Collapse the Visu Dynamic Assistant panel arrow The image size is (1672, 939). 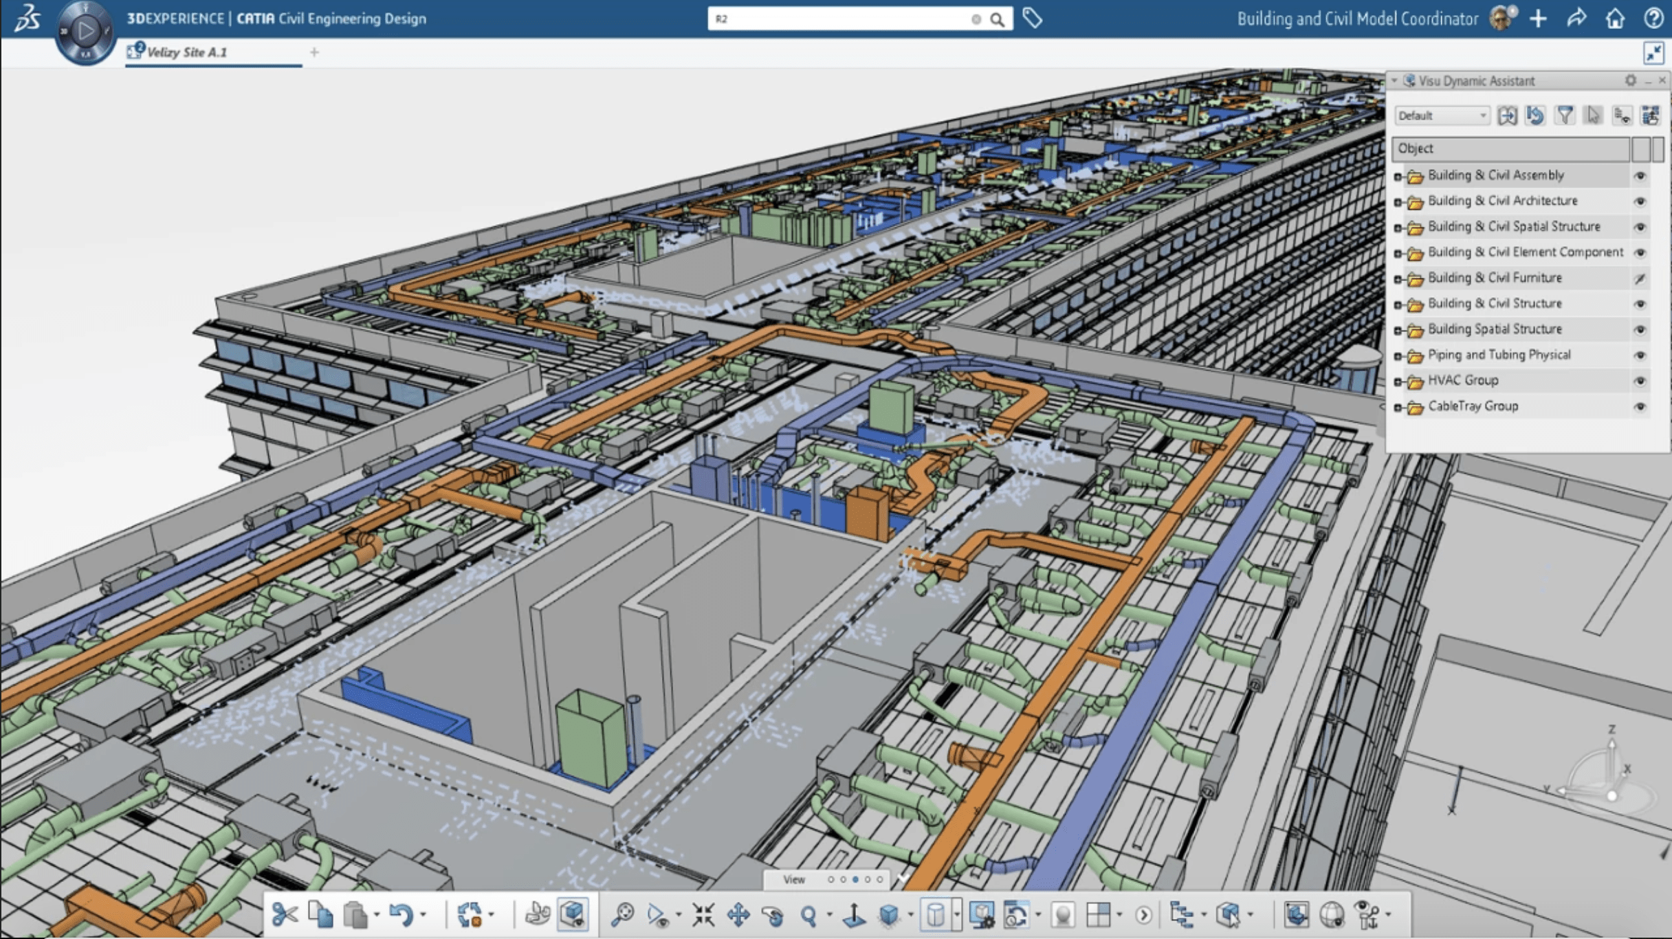click(1394, 80)
